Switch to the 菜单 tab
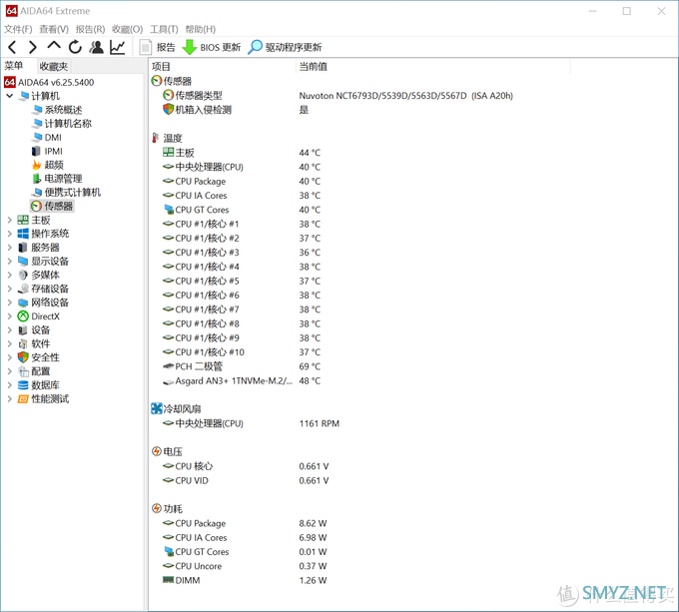 click(x=13, y=66)
